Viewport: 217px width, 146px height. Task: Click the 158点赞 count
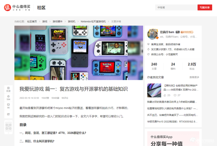tap(45, 98)
